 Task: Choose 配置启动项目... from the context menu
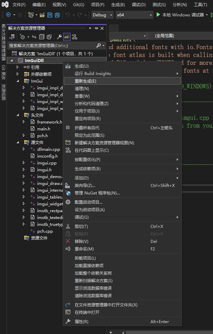123,202
